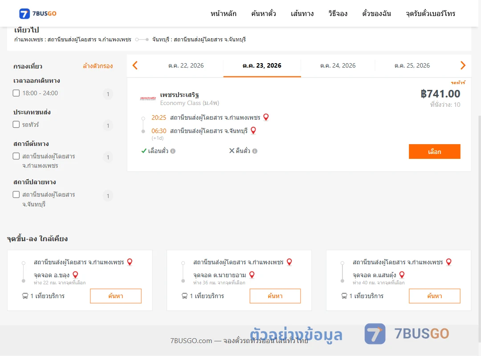Click the ฿741.00 price text

440,93
